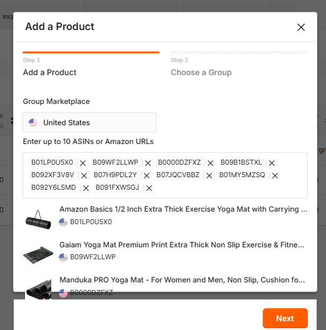
Task: Remove ASIN B091FXWSGJ tag
Action: tap(149, 188)
